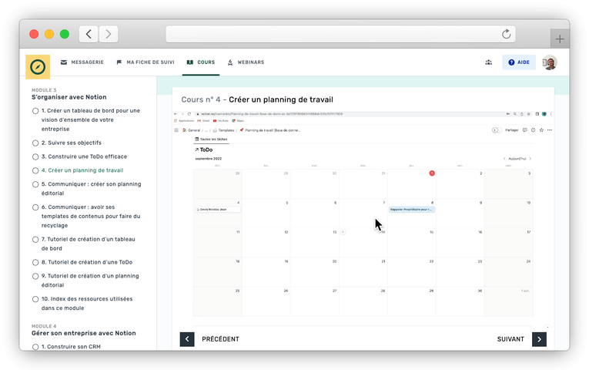Mark lesson 8 Tutoriel ToDo circle
The image size is (589, 370).
pos(35,262)
